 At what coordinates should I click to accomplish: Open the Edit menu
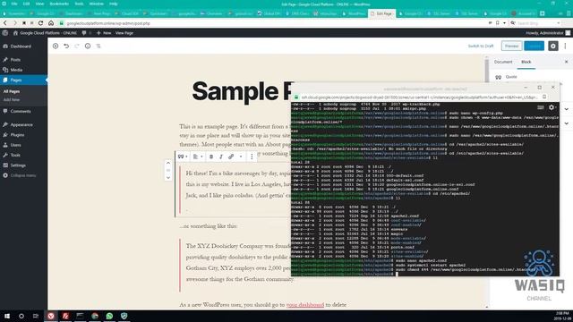[26, 4]
